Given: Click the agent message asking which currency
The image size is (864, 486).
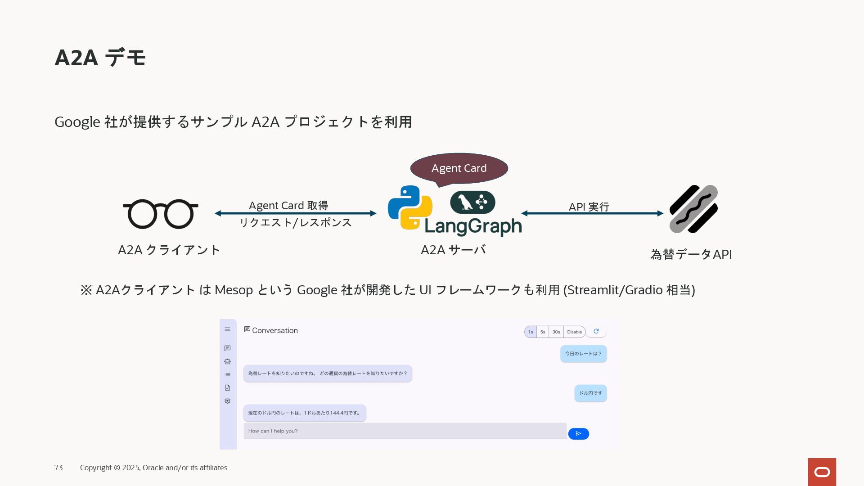Looking at the screenshot, I should (328, 373).
